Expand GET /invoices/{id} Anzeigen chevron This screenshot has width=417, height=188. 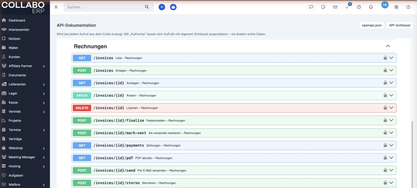[391, 83]
